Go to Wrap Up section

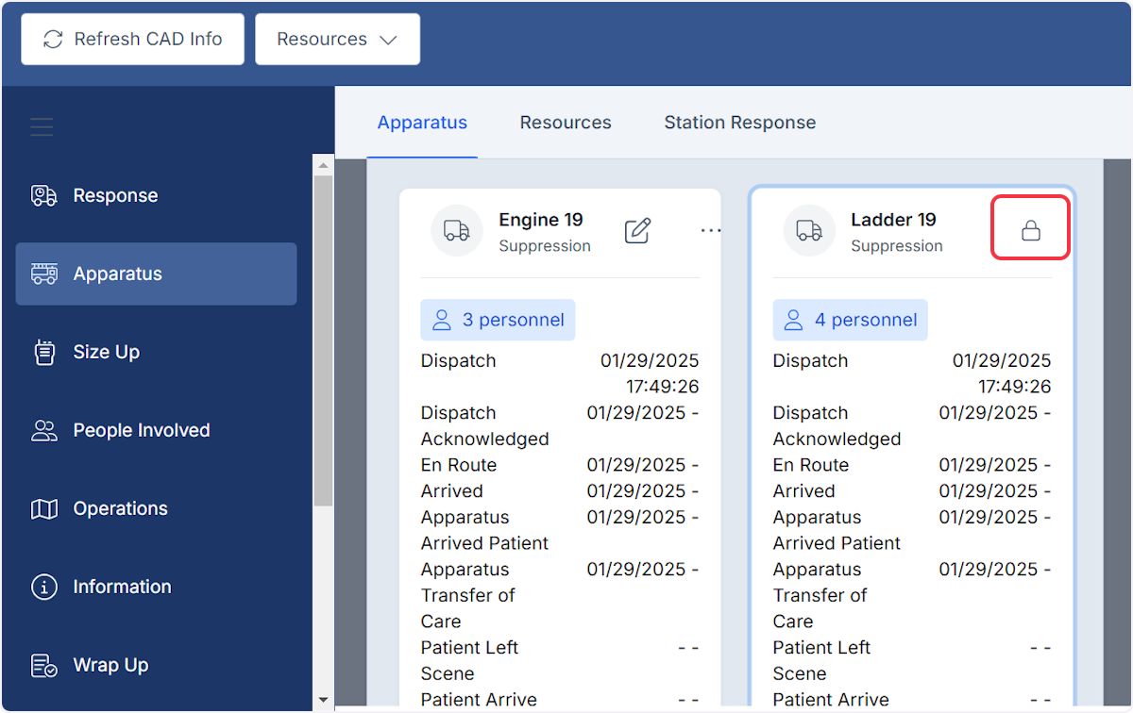157,666
